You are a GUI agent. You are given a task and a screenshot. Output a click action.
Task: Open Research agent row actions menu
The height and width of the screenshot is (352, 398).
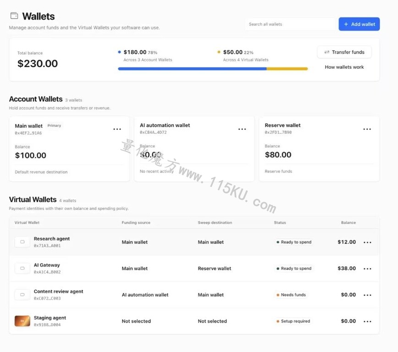tap(367, 242)
